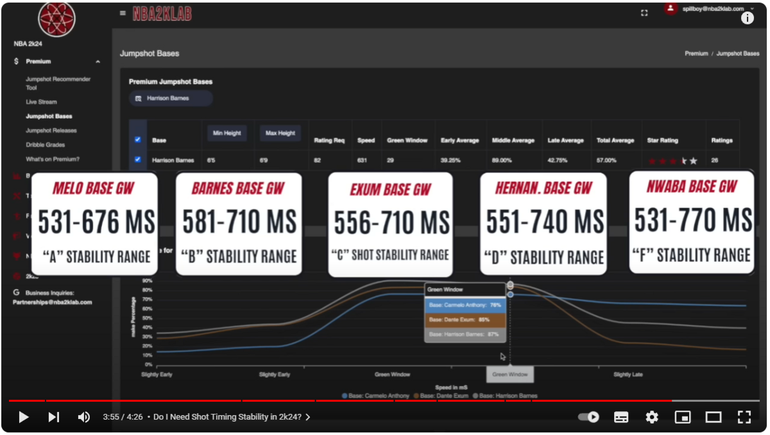The height and width of the screenshot is (435, 770).
Task: Click the red atom logo in the sidebar
Action: coord(57,19)
